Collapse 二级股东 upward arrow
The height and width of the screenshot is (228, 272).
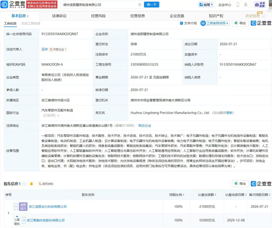17,216
